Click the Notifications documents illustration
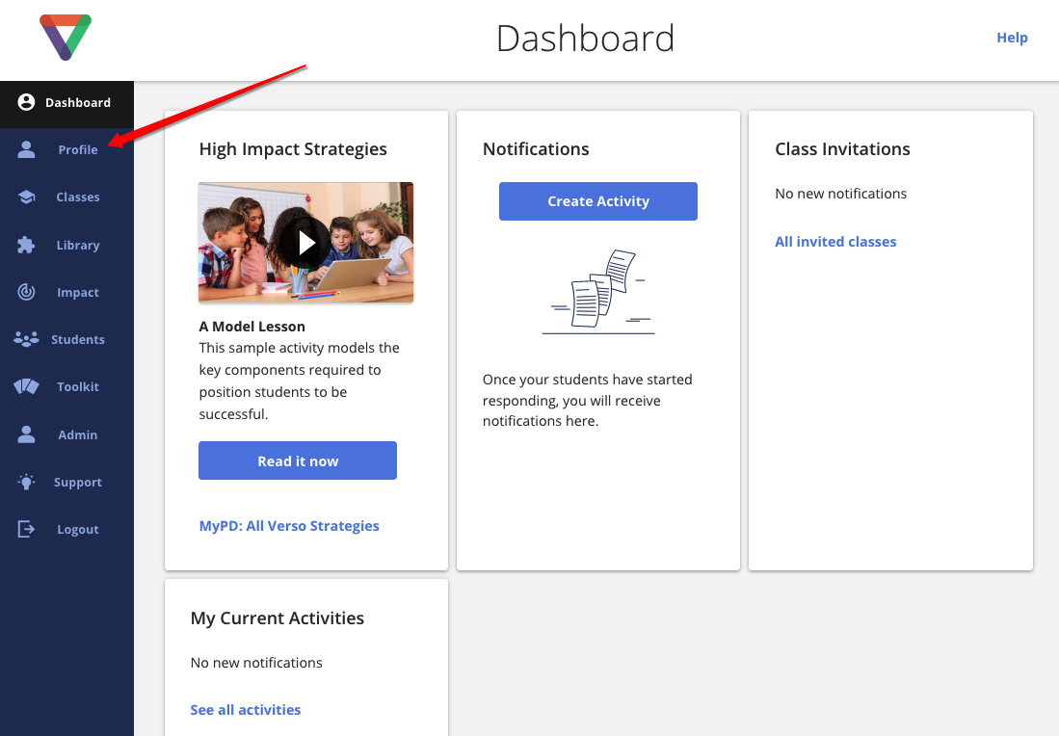The image size is (1059, 736). click(x=598, y=292)
